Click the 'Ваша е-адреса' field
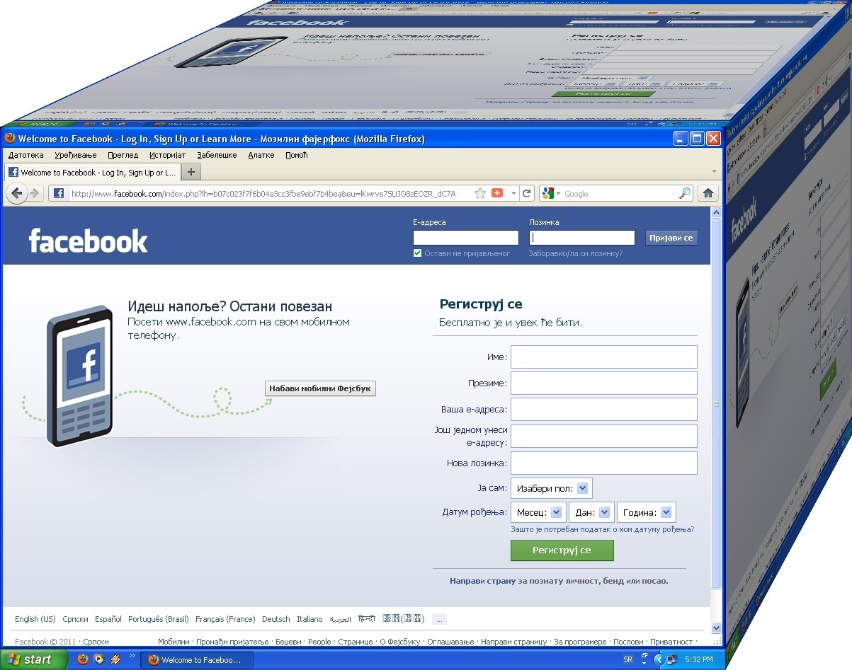The height and width of the screenshot is (670, 852). (604, 409)
